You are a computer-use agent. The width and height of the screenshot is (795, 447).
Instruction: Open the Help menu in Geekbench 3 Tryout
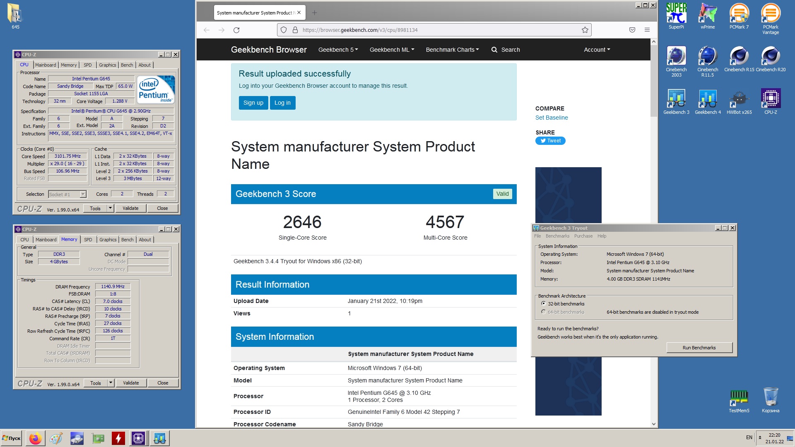pyautogui.click(x=602, y=236)
